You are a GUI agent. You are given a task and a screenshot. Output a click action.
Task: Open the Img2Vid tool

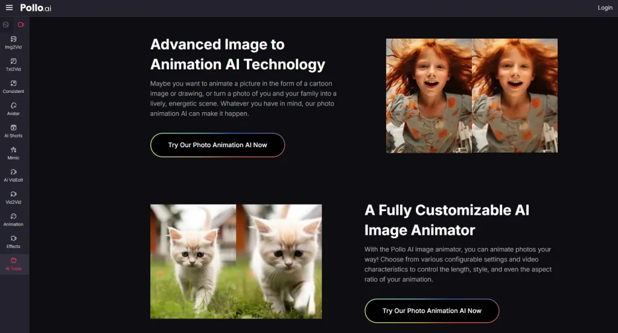click(13, 43)
